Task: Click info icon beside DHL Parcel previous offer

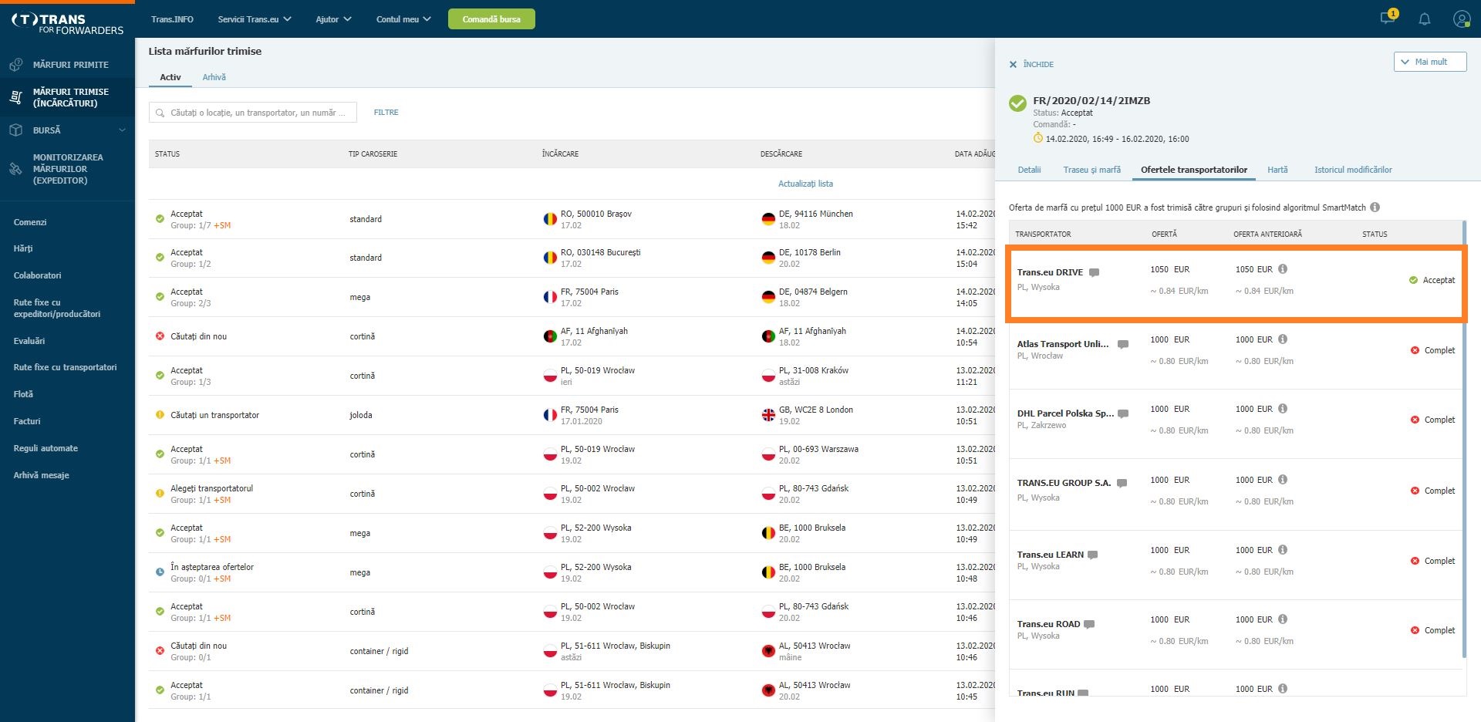Action: point(1283,409)
